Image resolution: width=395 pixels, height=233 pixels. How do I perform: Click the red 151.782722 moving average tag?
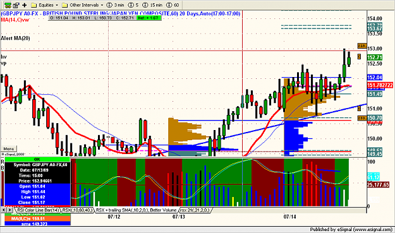point(380,85)
